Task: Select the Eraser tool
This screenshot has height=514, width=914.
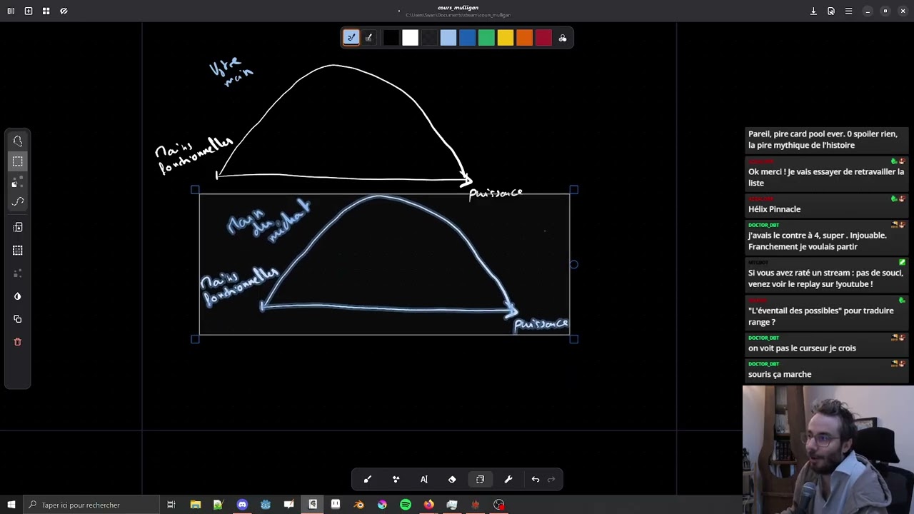Action: (452, 480)
